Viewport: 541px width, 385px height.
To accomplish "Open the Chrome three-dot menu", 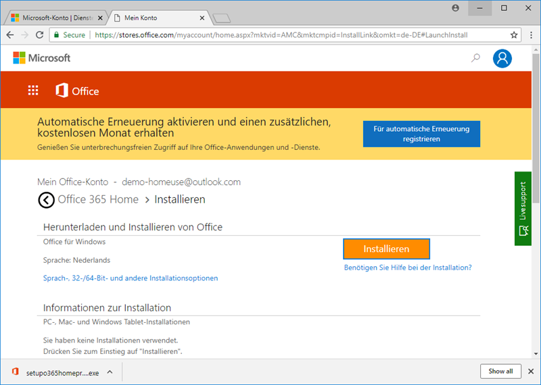I will coord(531,35).
